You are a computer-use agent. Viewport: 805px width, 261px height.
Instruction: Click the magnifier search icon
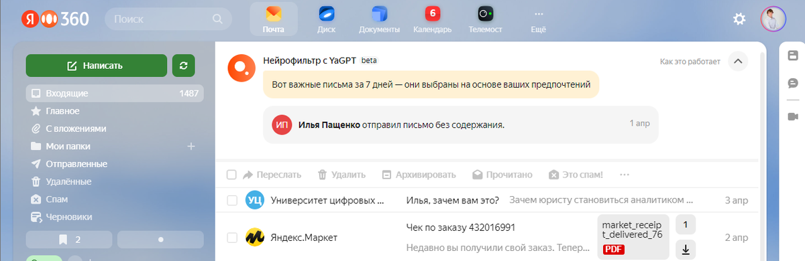pos(217,19)
